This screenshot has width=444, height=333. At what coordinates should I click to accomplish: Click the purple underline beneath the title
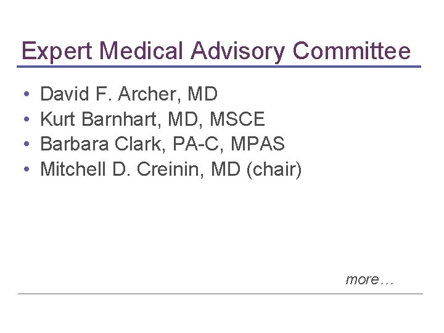[x=219, y=67]
